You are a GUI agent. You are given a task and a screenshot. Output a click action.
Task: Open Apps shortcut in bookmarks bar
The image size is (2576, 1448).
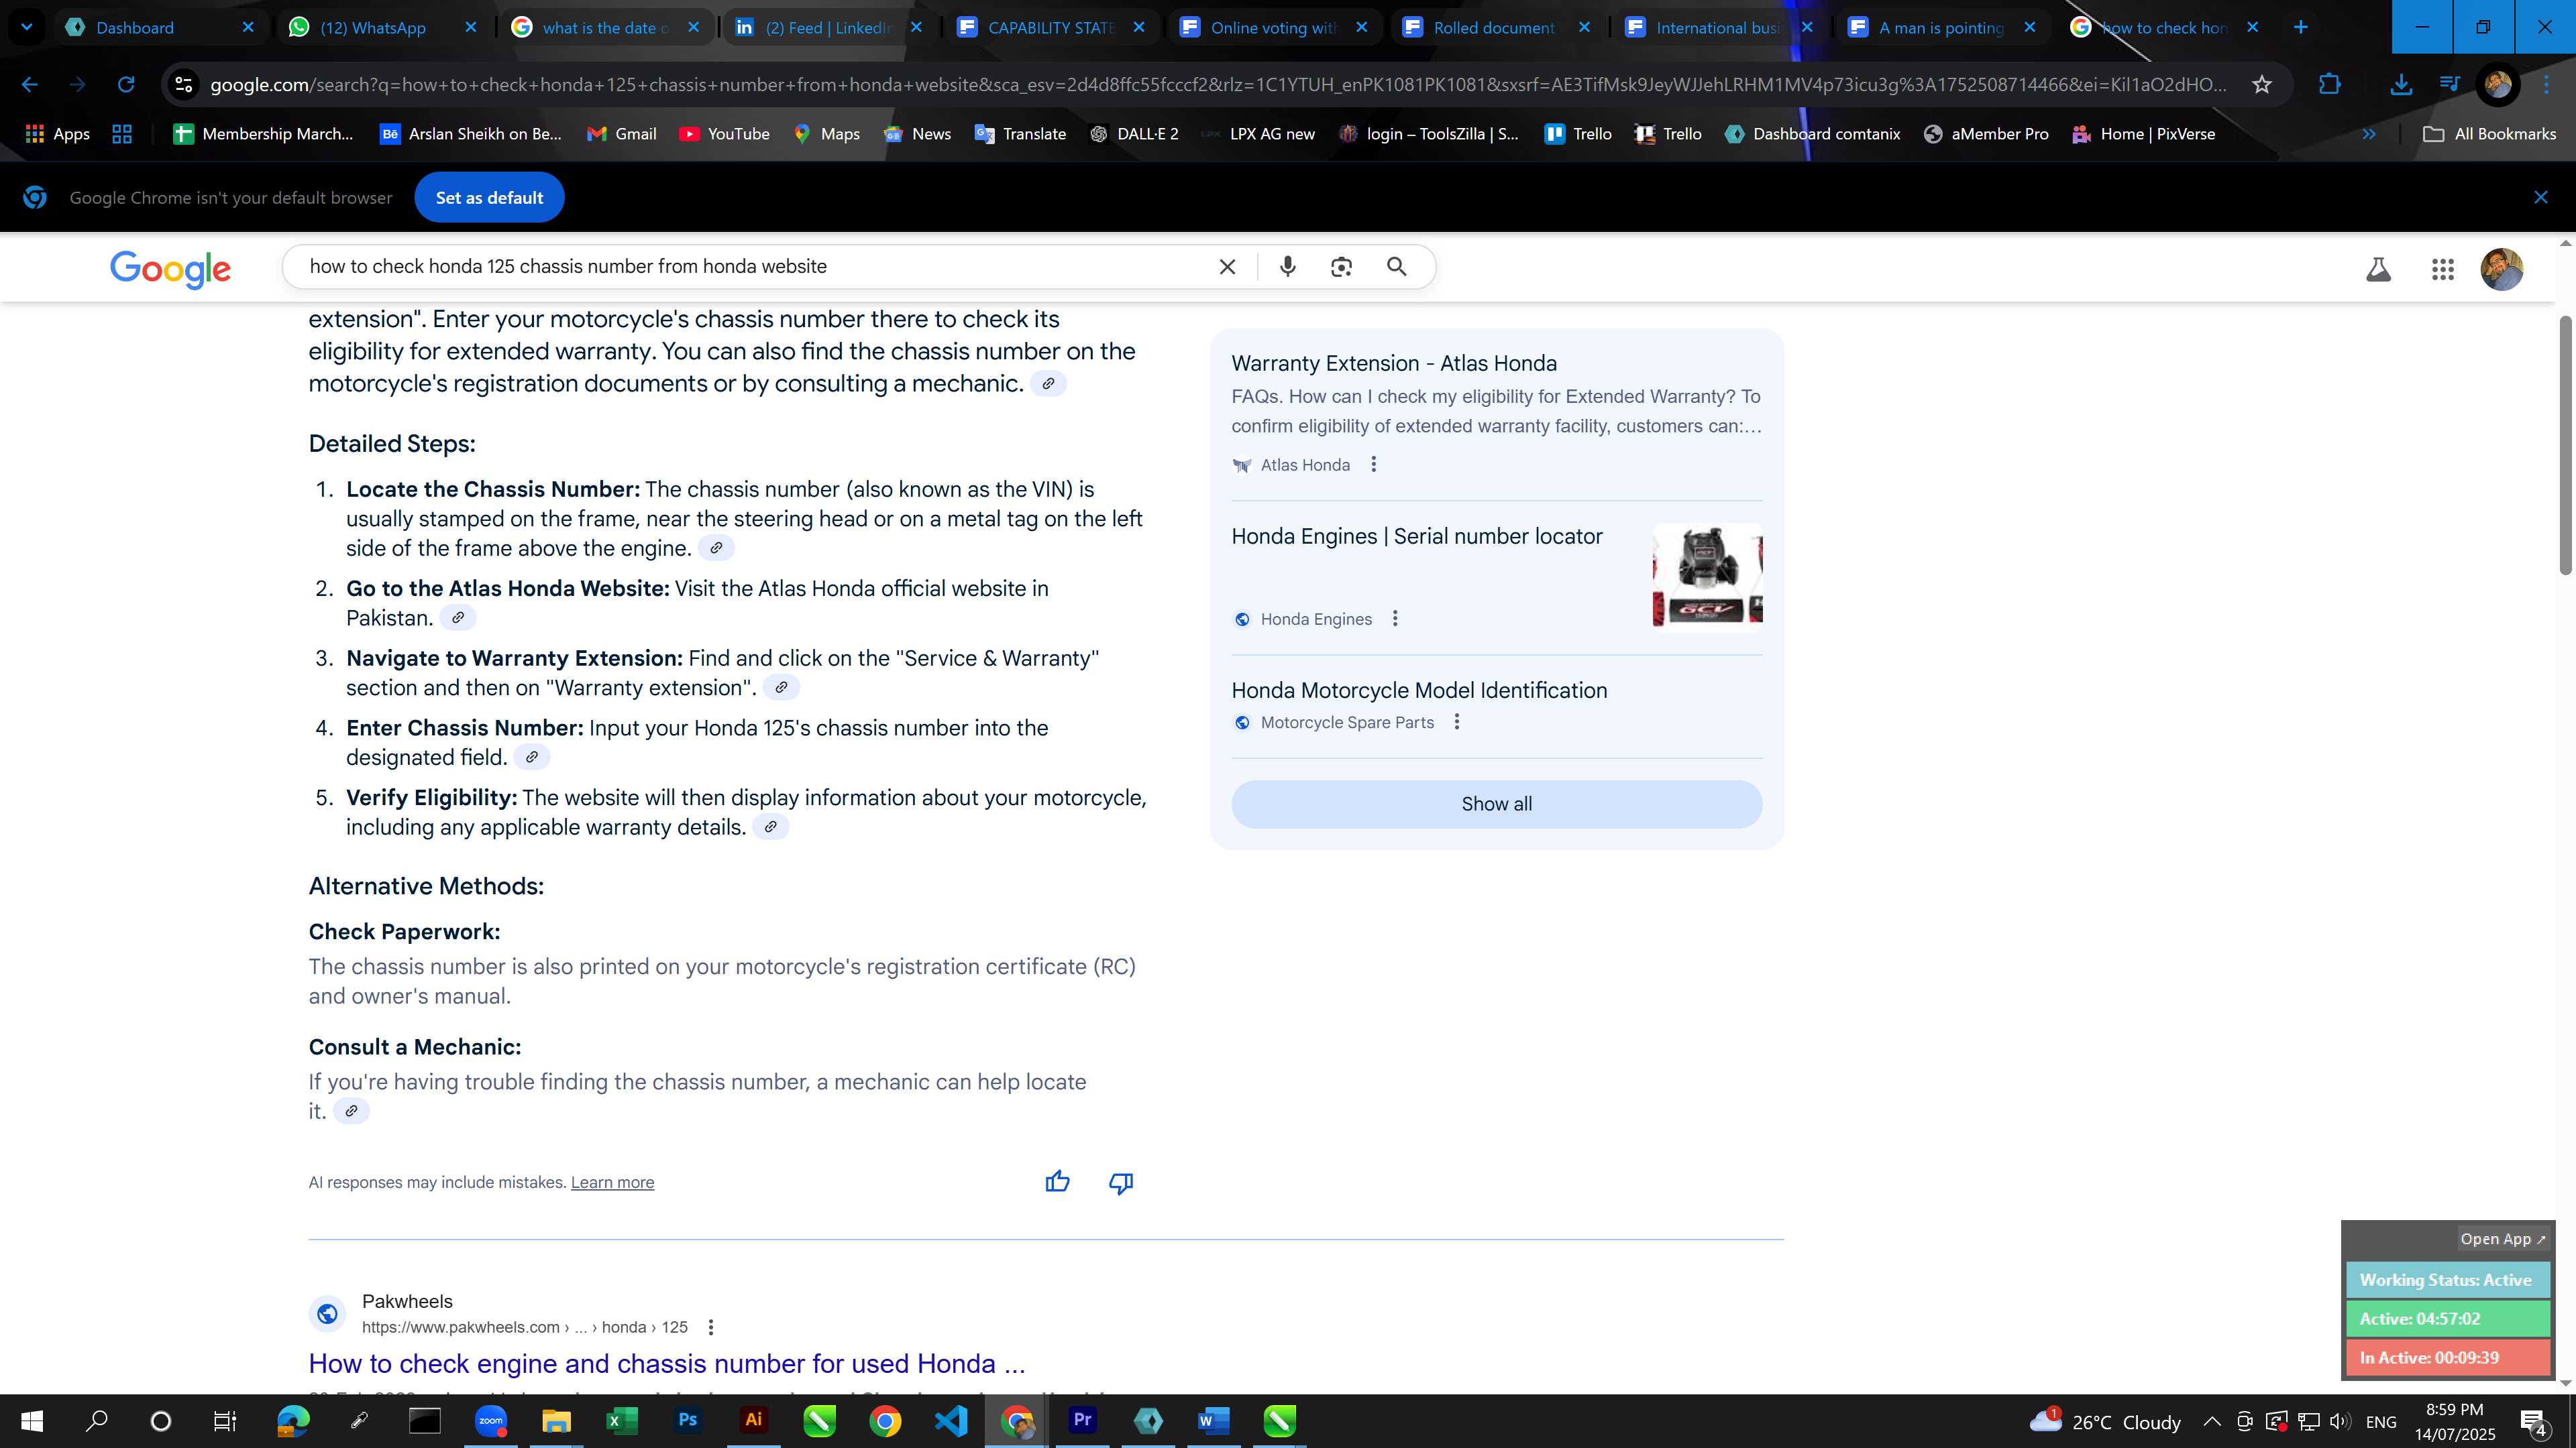point(58,134)
